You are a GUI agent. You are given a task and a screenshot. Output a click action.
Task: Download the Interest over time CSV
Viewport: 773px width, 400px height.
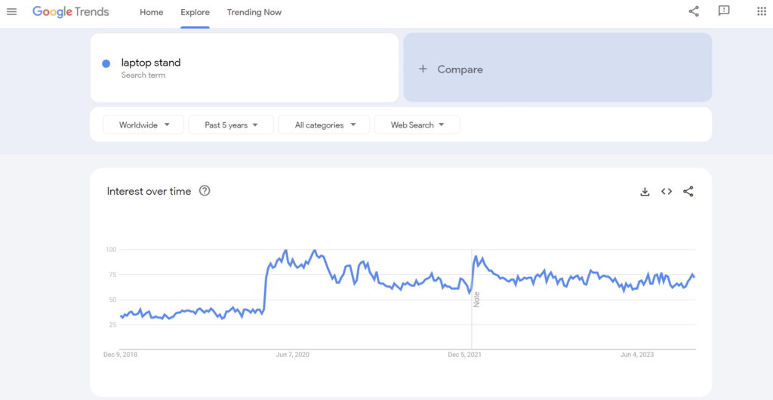click(645, 192)
